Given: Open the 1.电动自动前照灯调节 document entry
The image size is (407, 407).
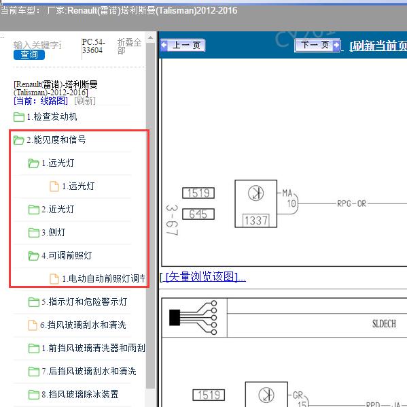Looking at the screenshot, I should pyautogui.click(x=103, y=279).
